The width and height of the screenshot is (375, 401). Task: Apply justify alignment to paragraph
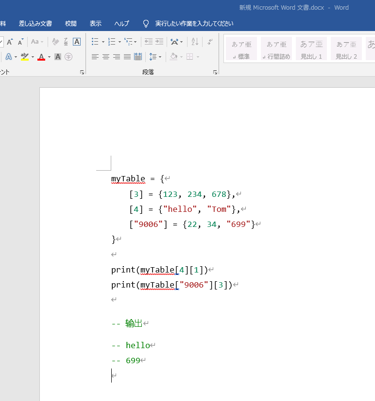click(127, 57)
